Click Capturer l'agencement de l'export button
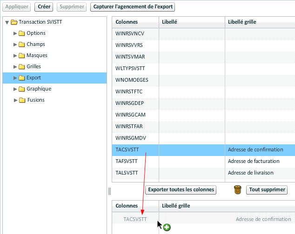Screen dimensions: 295x234 coord(133,7)
